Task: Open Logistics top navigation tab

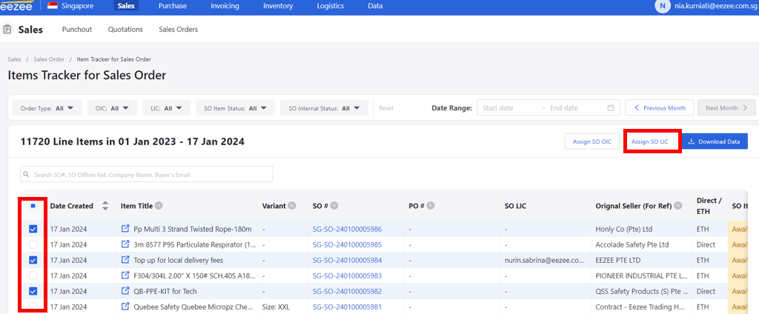Action: (x=330, y=6)
